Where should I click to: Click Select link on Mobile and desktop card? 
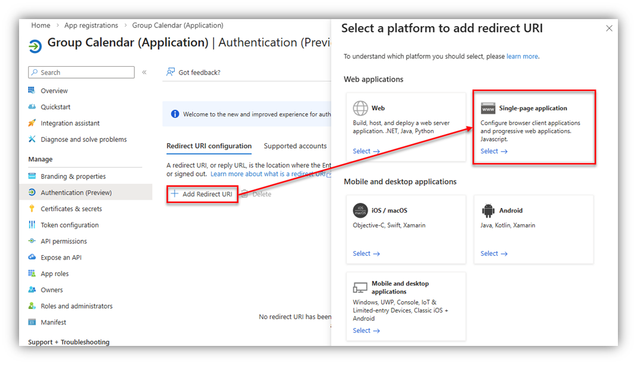[x=366, y=330]
